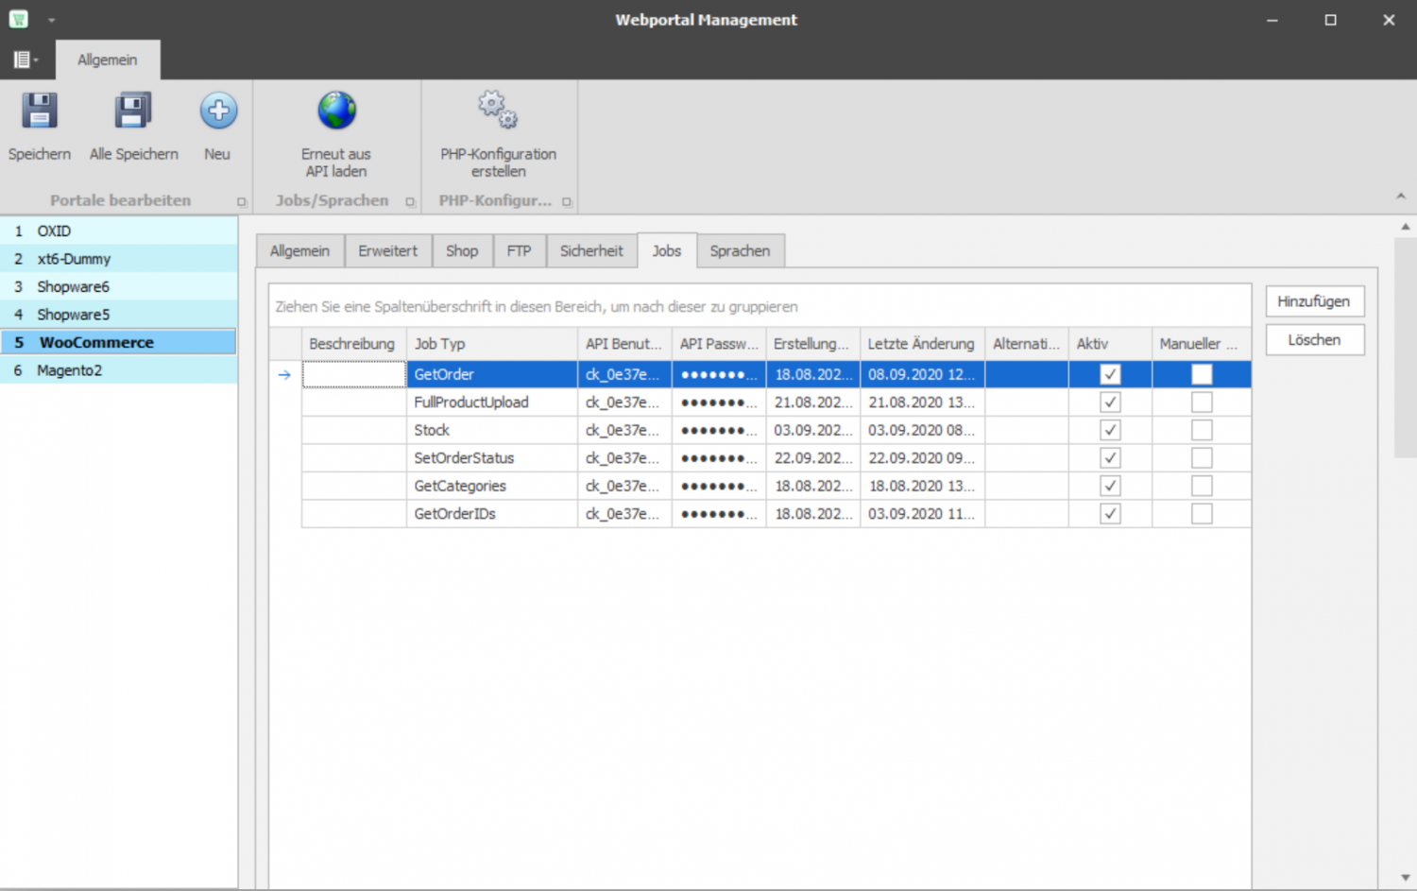Click the Löschen button
The image size is (1417, 891).
(1314, 340)
